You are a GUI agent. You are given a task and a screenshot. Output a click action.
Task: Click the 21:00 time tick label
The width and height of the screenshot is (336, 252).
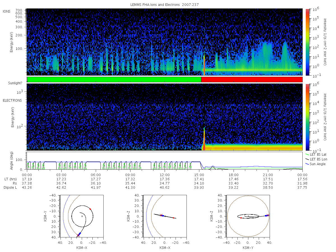click(x=268, y=175)
